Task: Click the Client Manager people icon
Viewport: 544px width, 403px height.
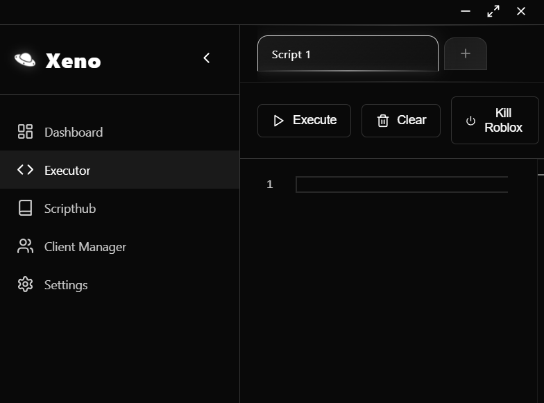Action: (x=26, y=246)
